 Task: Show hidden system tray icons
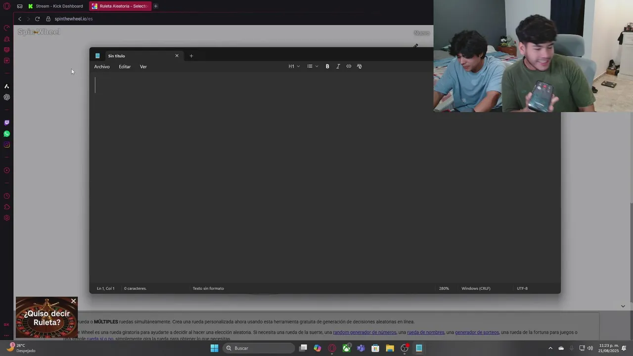tap(550, 348)
